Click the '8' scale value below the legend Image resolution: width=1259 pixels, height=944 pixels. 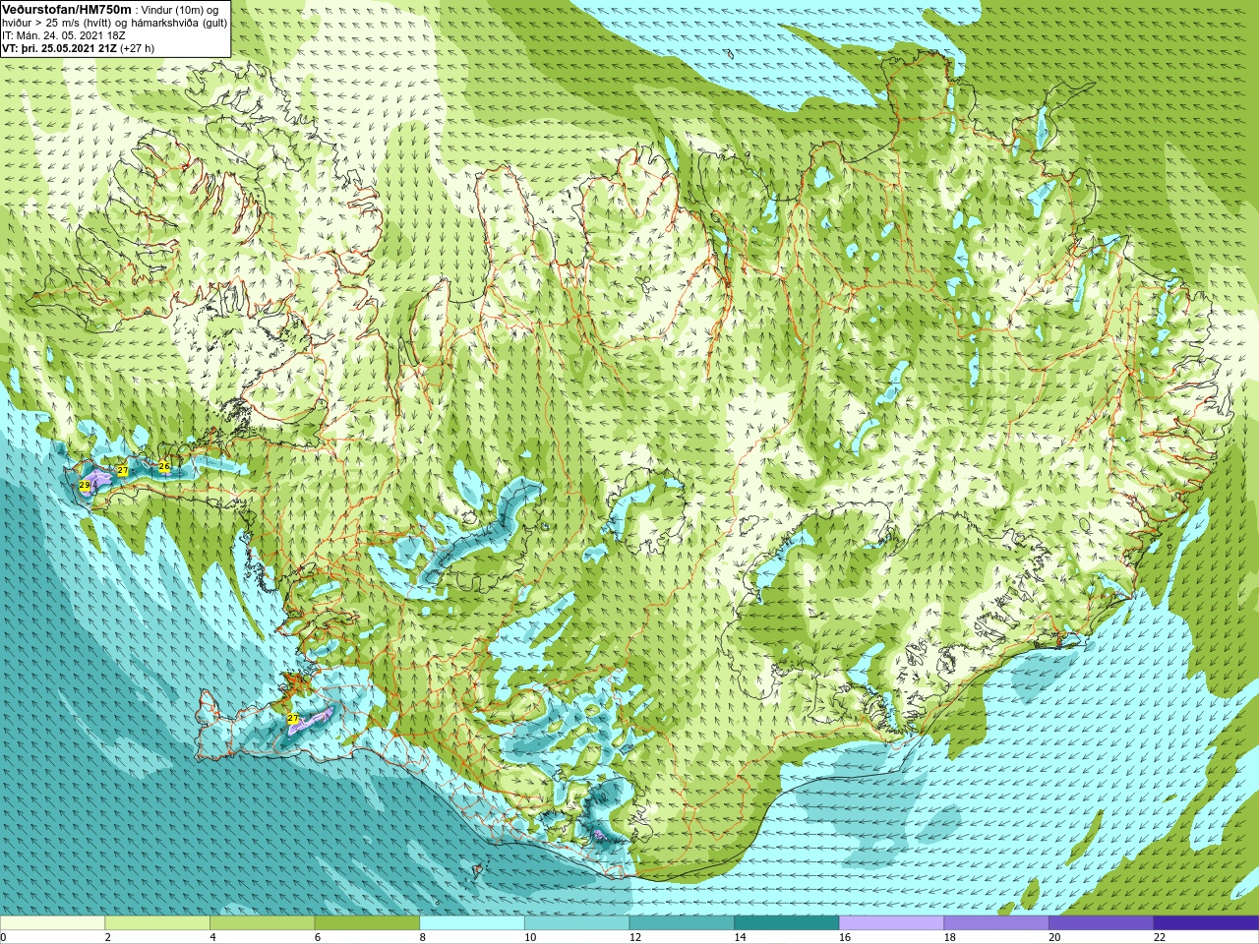click(422, 937)
